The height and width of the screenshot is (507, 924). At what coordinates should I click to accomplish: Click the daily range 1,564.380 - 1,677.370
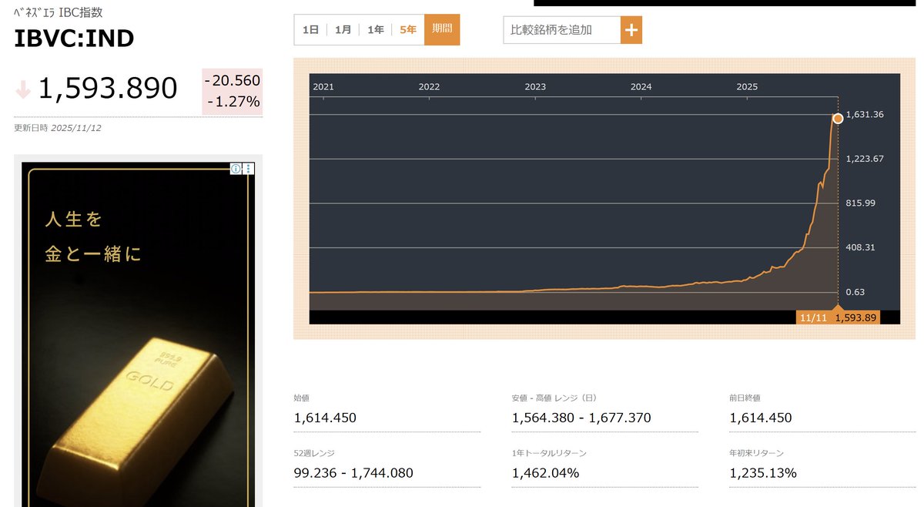pyautogui.click(x=581, y=418)
